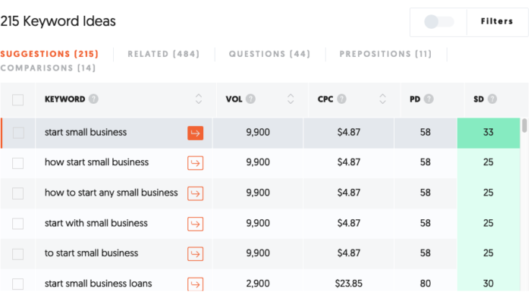
Task: Check the select-all checkbox in header
Action: (x=17, y=100)
